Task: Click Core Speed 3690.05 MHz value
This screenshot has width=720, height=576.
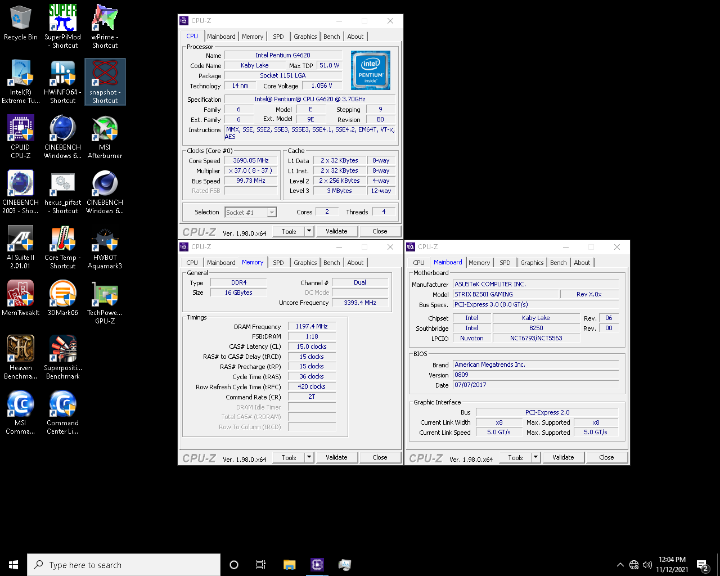Action: 251,160
